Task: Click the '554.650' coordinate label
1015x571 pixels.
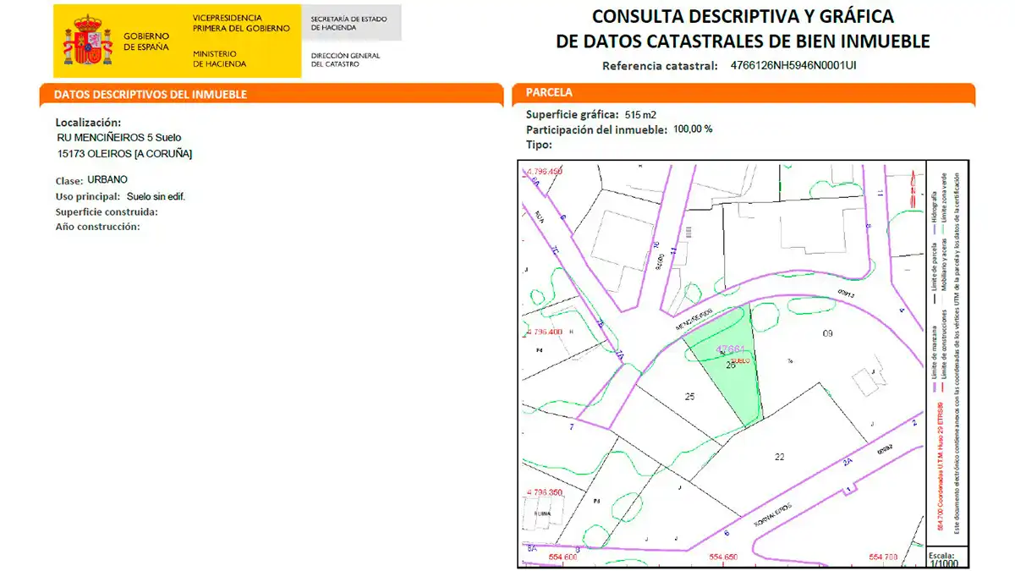Action: (722, 557)
